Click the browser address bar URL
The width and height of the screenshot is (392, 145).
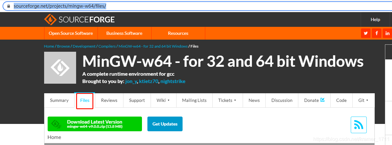pyautogui.click(x=60, y=6)
